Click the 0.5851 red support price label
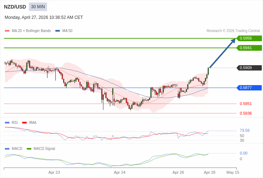Viewport: 263px width, 178px height. tap(246, 104)
